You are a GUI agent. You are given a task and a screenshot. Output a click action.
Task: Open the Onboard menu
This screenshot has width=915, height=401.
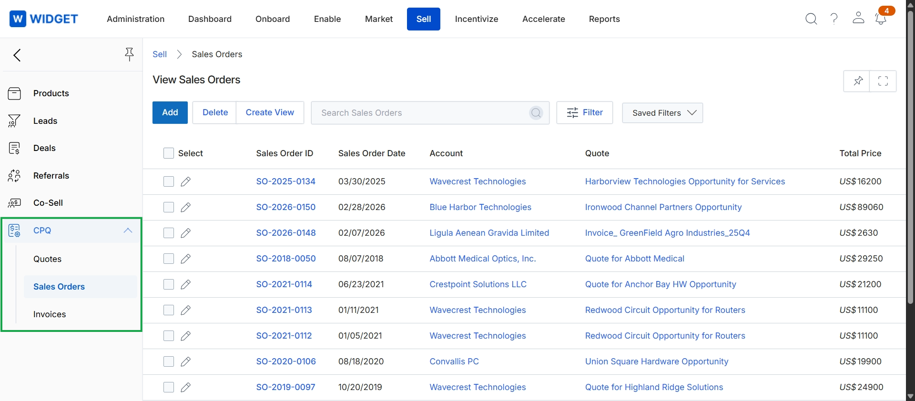[x=273, y=19]
